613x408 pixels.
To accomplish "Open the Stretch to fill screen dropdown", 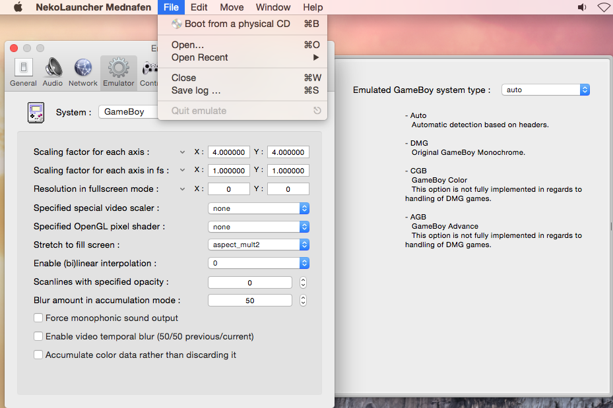I will click(259, 245).
